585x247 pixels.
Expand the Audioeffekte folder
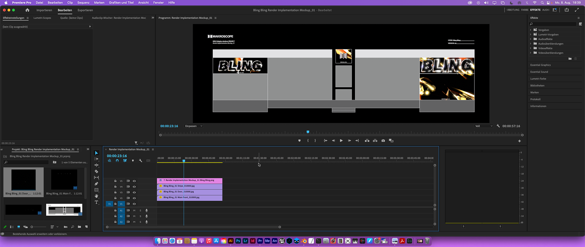point(530,39)
